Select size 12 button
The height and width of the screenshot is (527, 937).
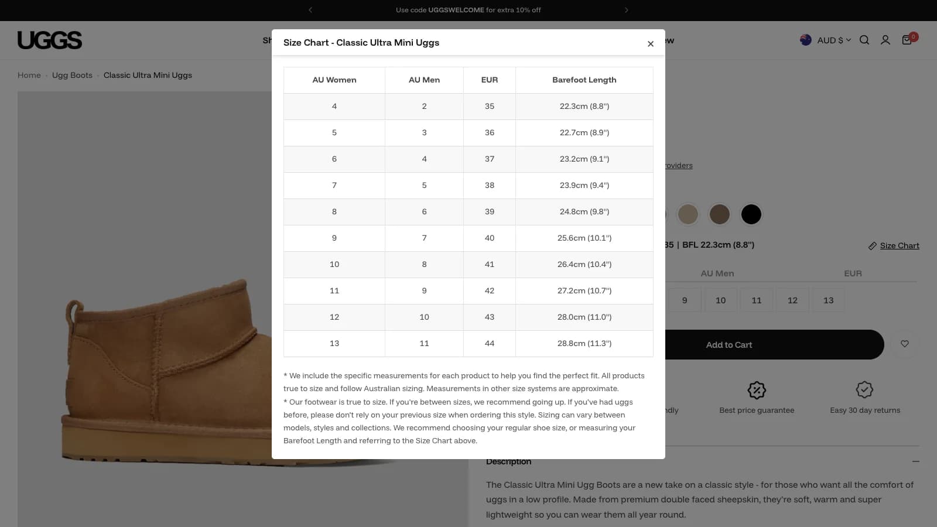pyautogui.click(x=792, y=300)
